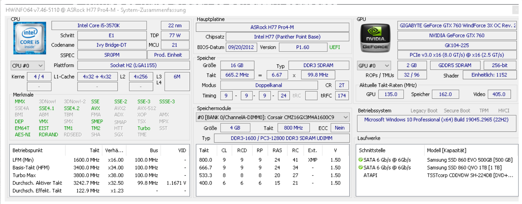Click the TPM indicator

[x=484, y=111]
